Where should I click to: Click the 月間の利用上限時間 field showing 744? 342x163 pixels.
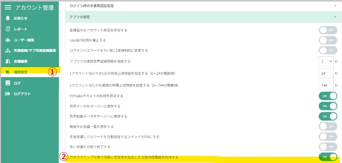click(x=326, y=85)
